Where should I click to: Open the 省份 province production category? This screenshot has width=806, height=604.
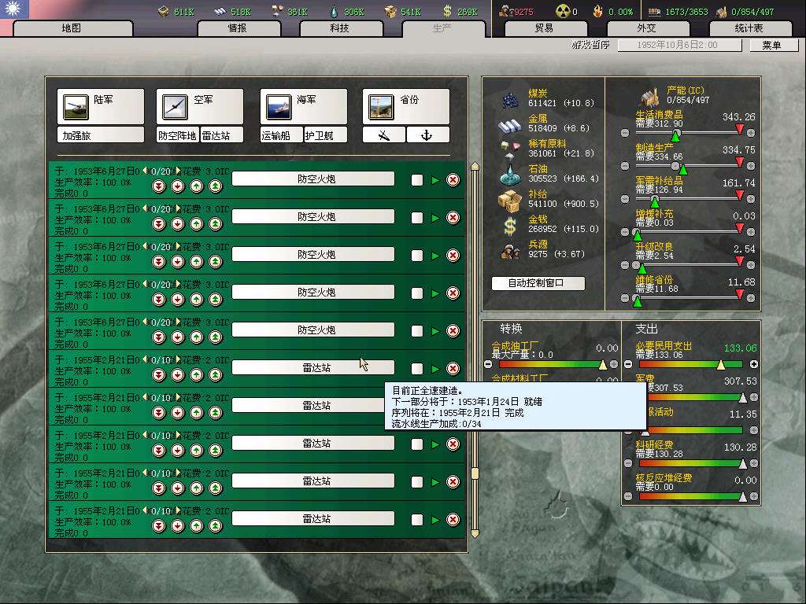pos(406,106)
